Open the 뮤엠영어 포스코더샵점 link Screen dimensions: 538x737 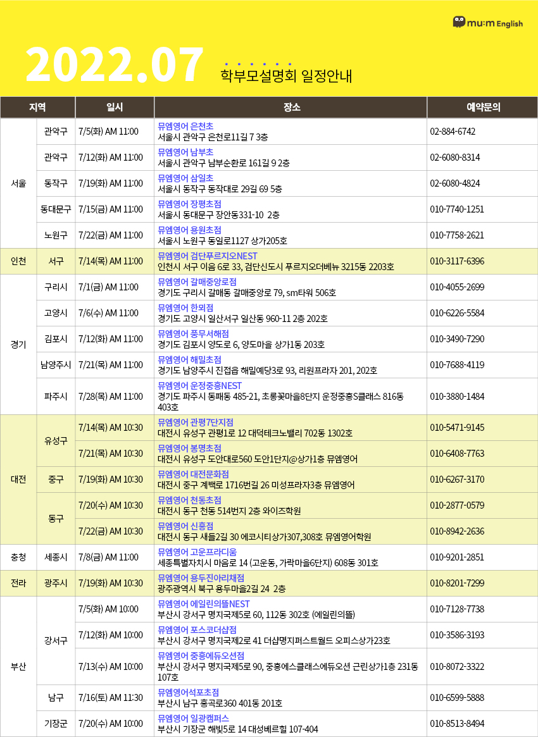pos(197,629)
